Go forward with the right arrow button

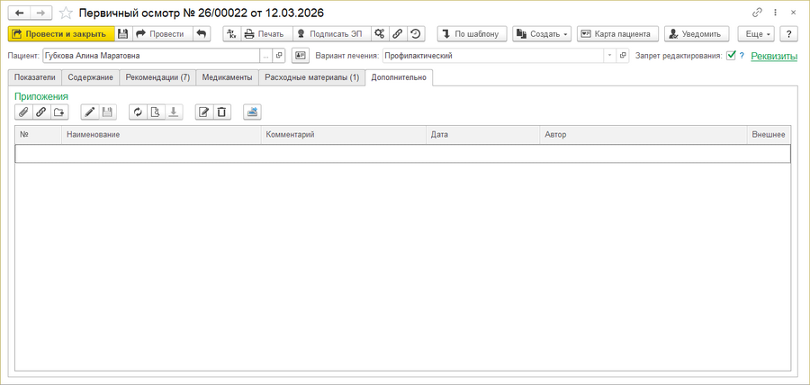point(42,13)
